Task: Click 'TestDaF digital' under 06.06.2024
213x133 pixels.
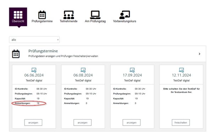Action: point(34,81)
